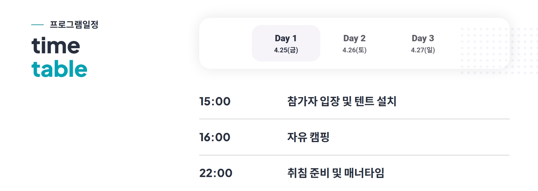Click the 4.25(금) date label
538x191 pixels.
[x=286, y=49]
